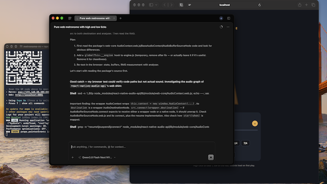Screen dimensions: 327x184
Task: Expand the Shell 'sed -n 1,60p' command row
Action: coord(139,93)
